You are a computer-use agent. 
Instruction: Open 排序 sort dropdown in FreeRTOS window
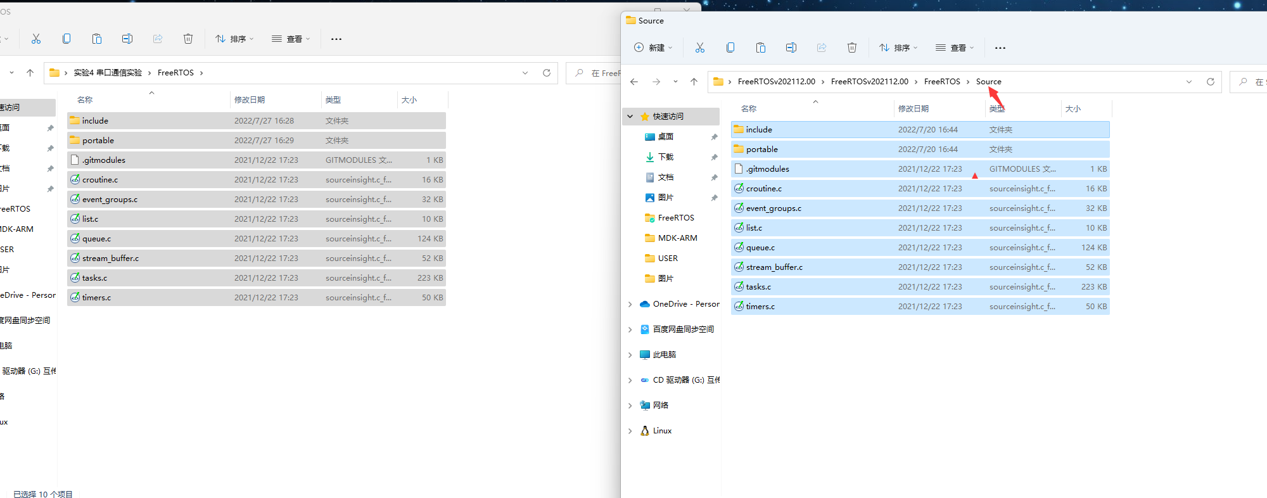click(234, 39)
